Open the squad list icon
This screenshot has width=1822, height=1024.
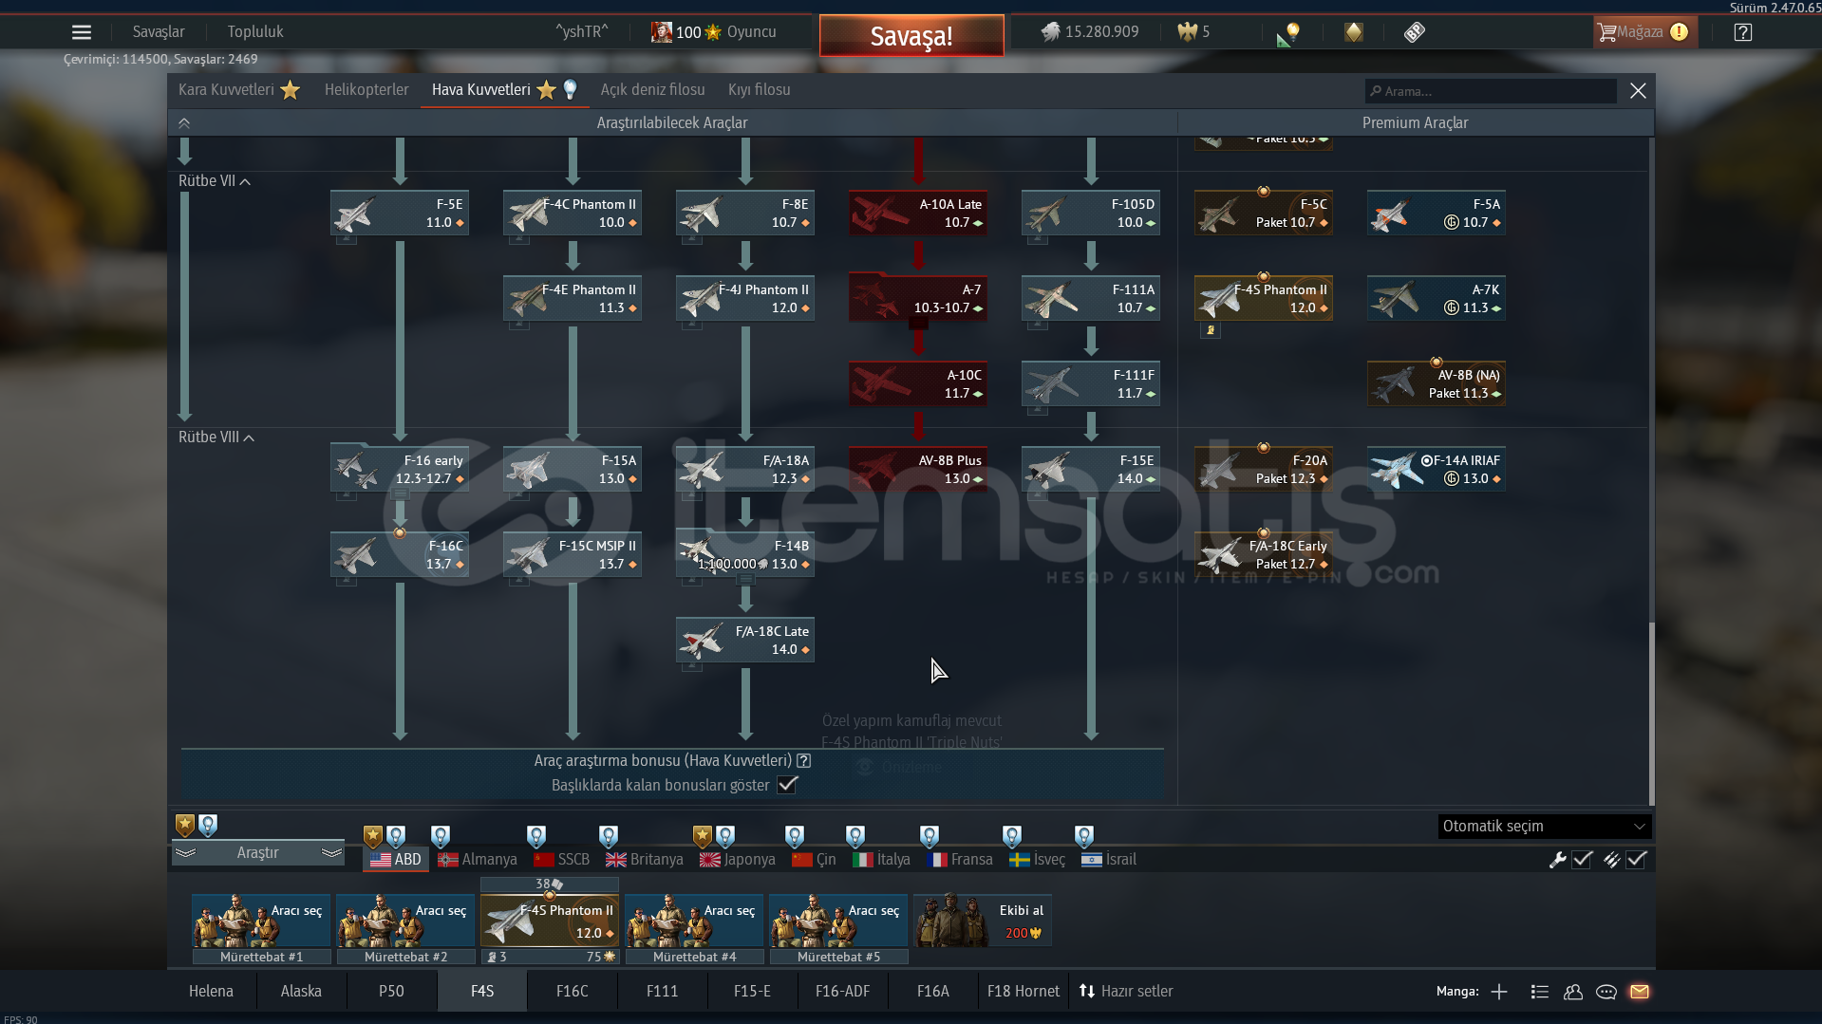[x=1540, y=992]
